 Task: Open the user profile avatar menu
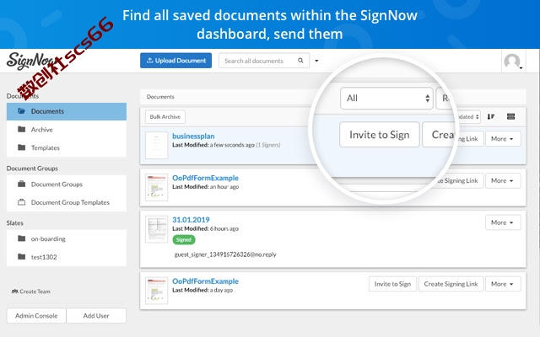tap(513, 62)
